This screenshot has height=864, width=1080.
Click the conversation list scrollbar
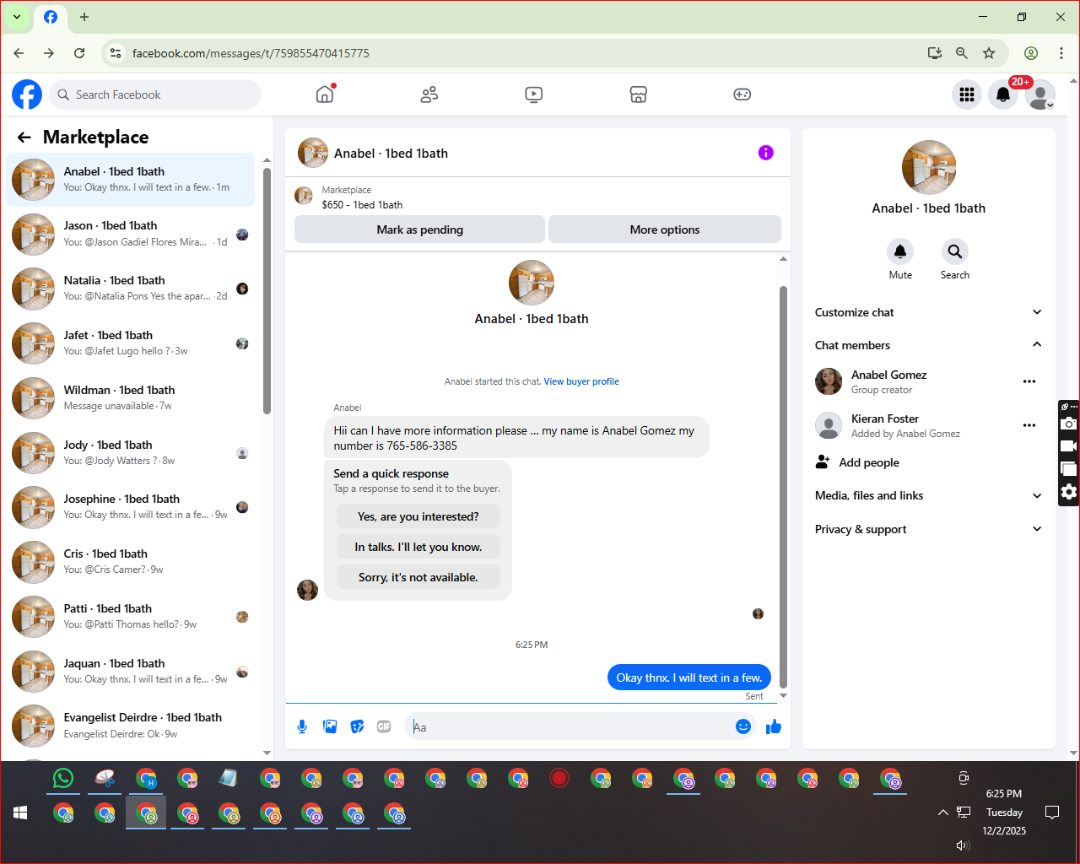[267, 291]
